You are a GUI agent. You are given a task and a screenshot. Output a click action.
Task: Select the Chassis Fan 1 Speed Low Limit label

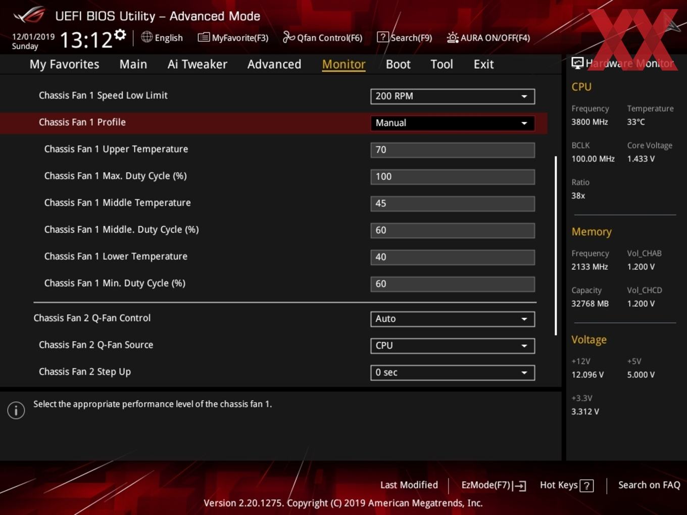(x=103, y=95)
